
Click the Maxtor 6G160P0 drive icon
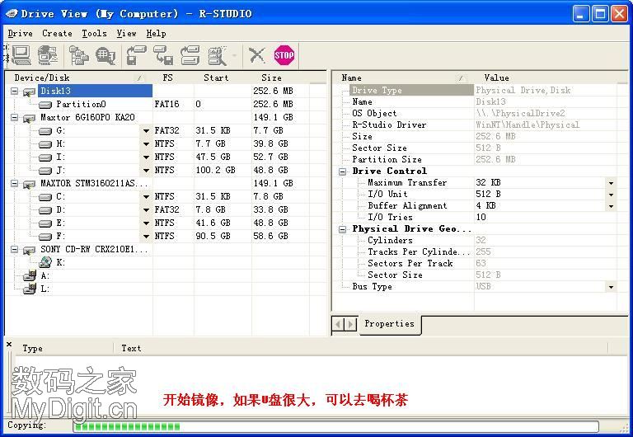[29, 119]
